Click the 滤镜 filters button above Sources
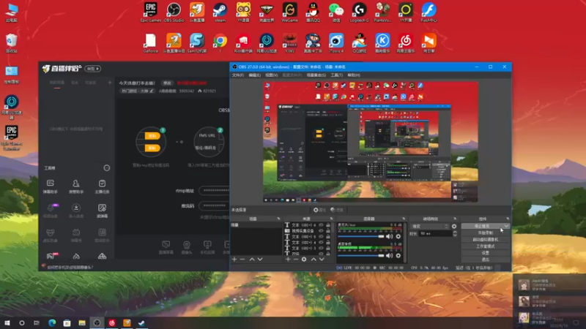Image resolution: width=586 pixels, height=329 pixels. (x=337, y=210)
